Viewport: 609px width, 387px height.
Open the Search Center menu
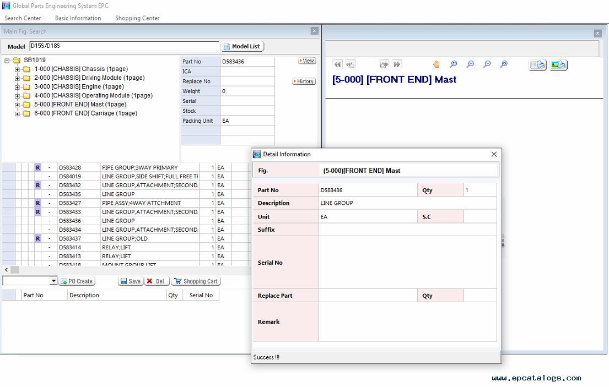click(x=23, y=18)
